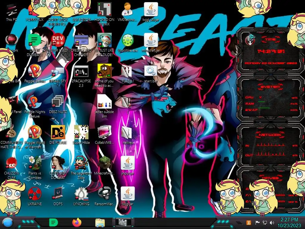
Task: Select the FLASH ! folder icon
Action: click(127, 74)
